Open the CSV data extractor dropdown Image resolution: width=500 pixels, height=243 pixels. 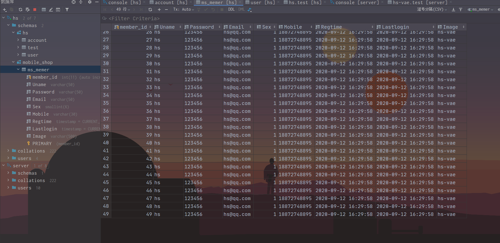(x=432, y=9)
